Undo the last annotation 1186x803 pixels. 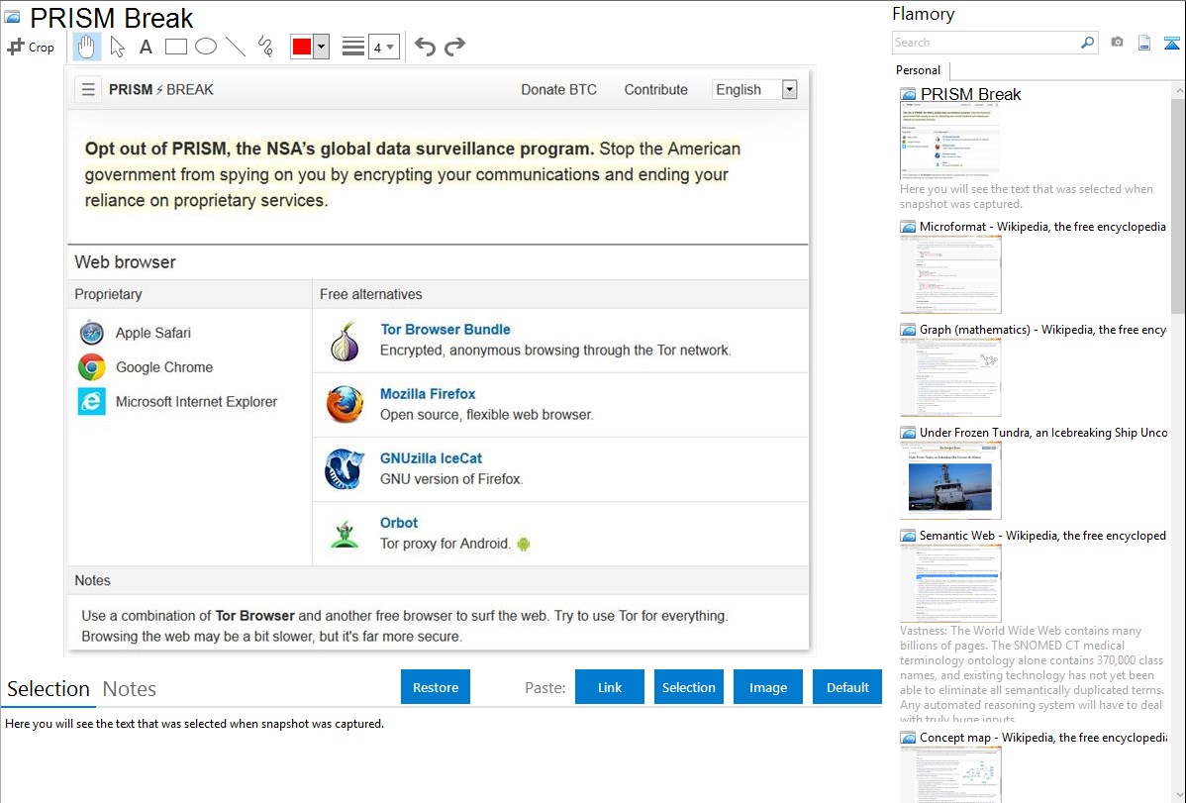[425, 47]
